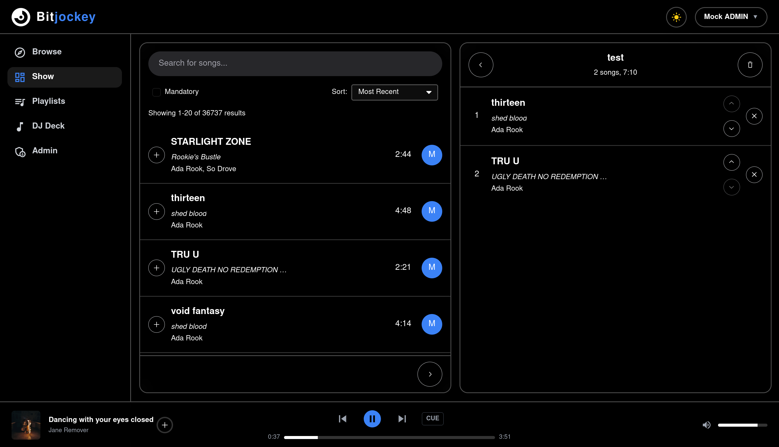
Task: Open the DJ Deck panel
Action: [x=48, y=126]
